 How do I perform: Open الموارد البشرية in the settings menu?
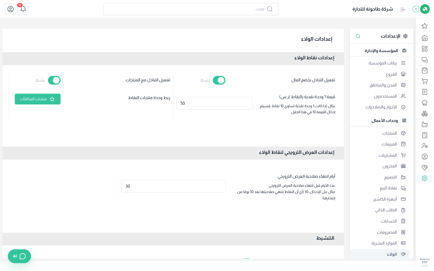pos(380,243)
